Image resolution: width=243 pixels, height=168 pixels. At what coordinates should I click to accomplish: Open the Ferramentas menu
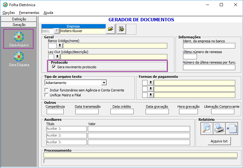point(29,13)
